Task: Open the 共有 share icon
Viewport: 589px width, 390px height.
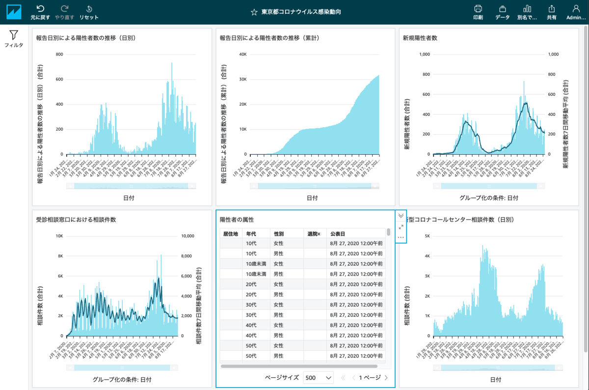Action: [551, 8]
